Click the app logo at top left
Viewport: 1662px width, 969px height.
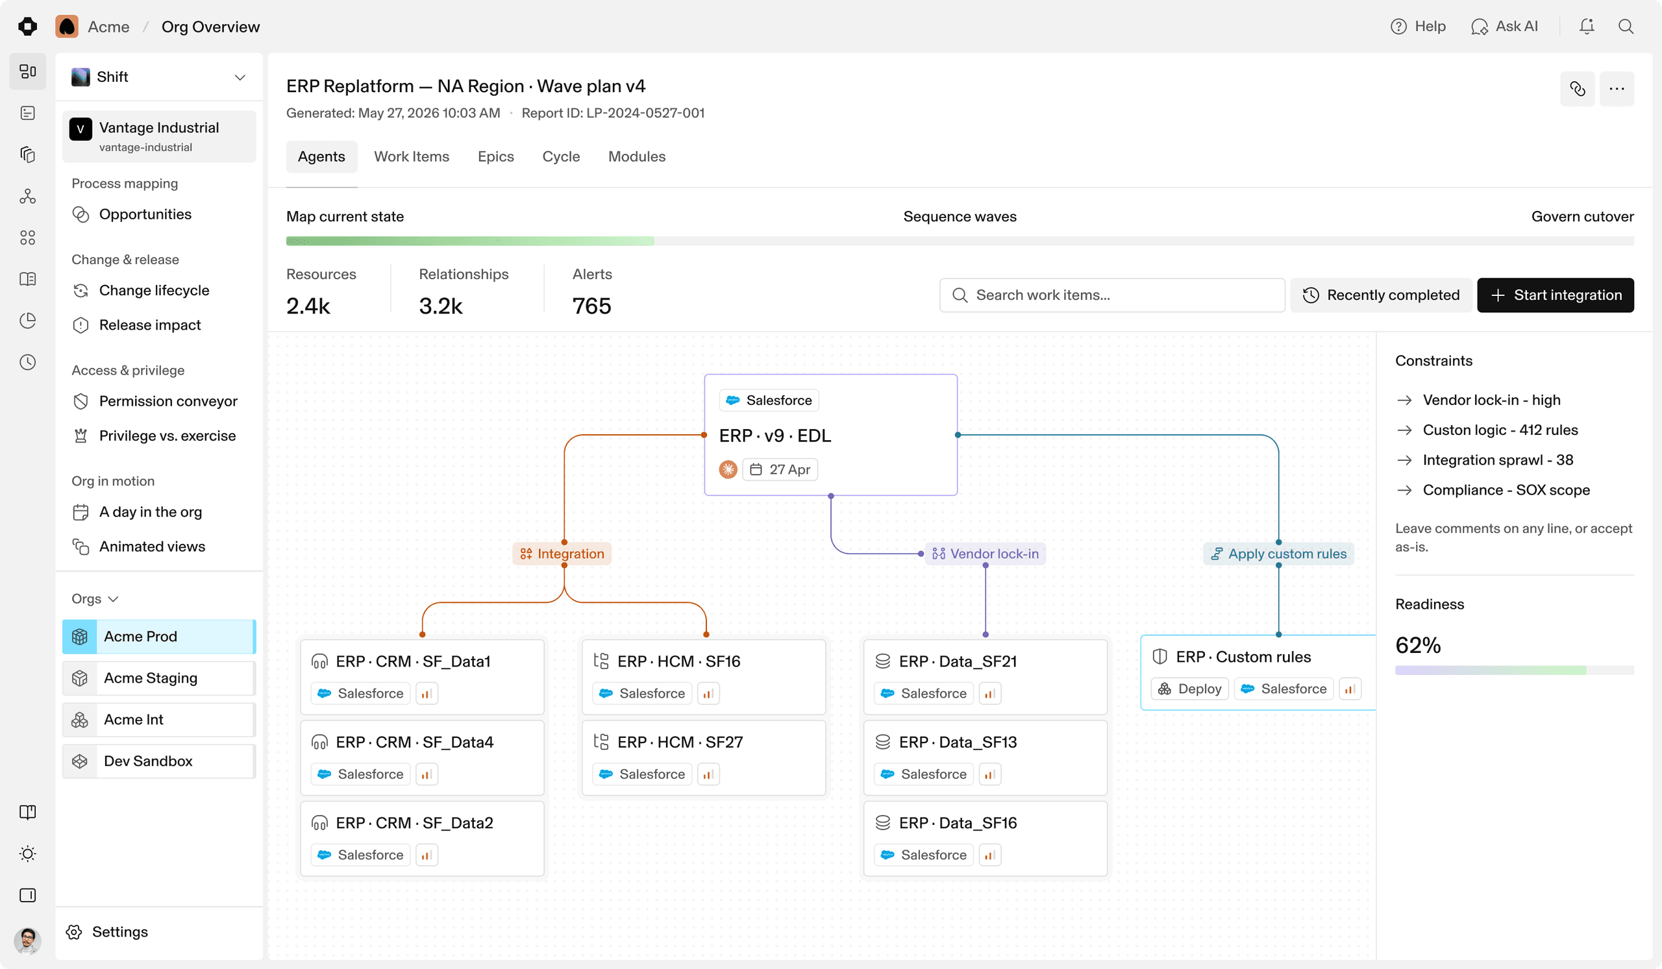(x=28, y=27)
